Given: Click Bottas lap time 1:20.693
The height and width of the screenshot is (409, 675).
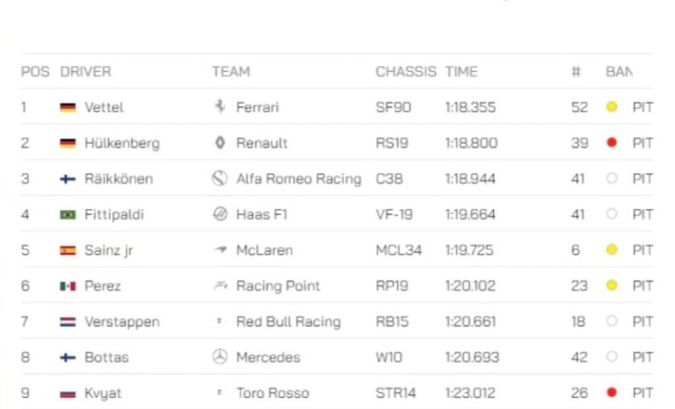Looking at the screenshot, I should (471, 357).
